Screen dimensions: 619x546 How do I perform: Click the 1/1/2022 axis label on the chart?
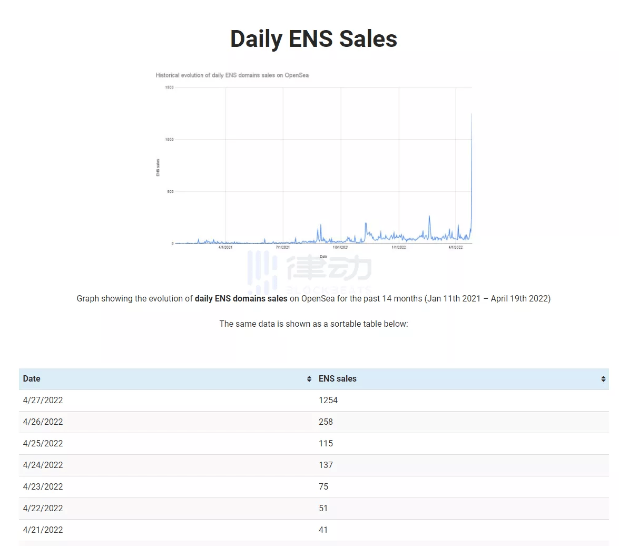(398, 246)
